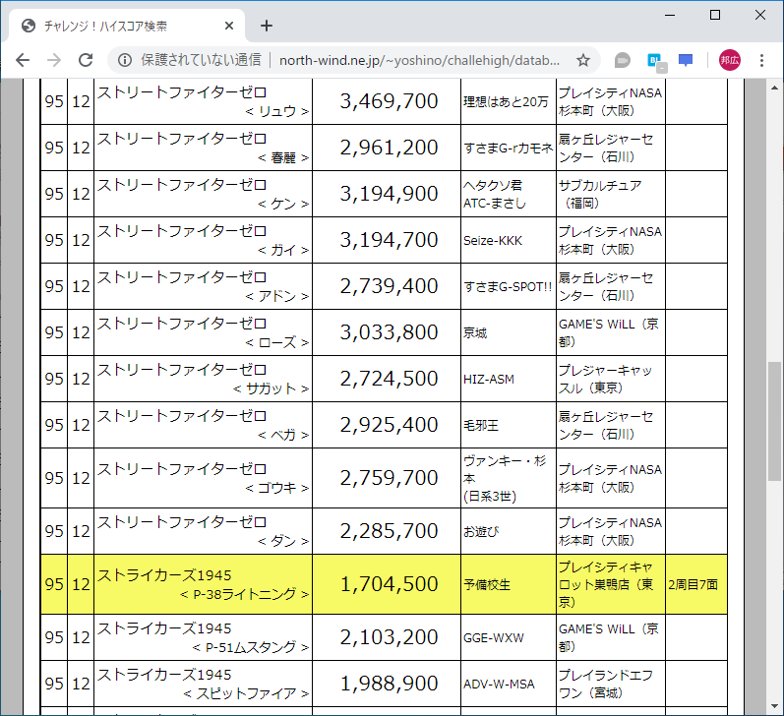Screen dimensions: 784x716
Task: Go back to the previous page
Action: click(x=23, y=61)
